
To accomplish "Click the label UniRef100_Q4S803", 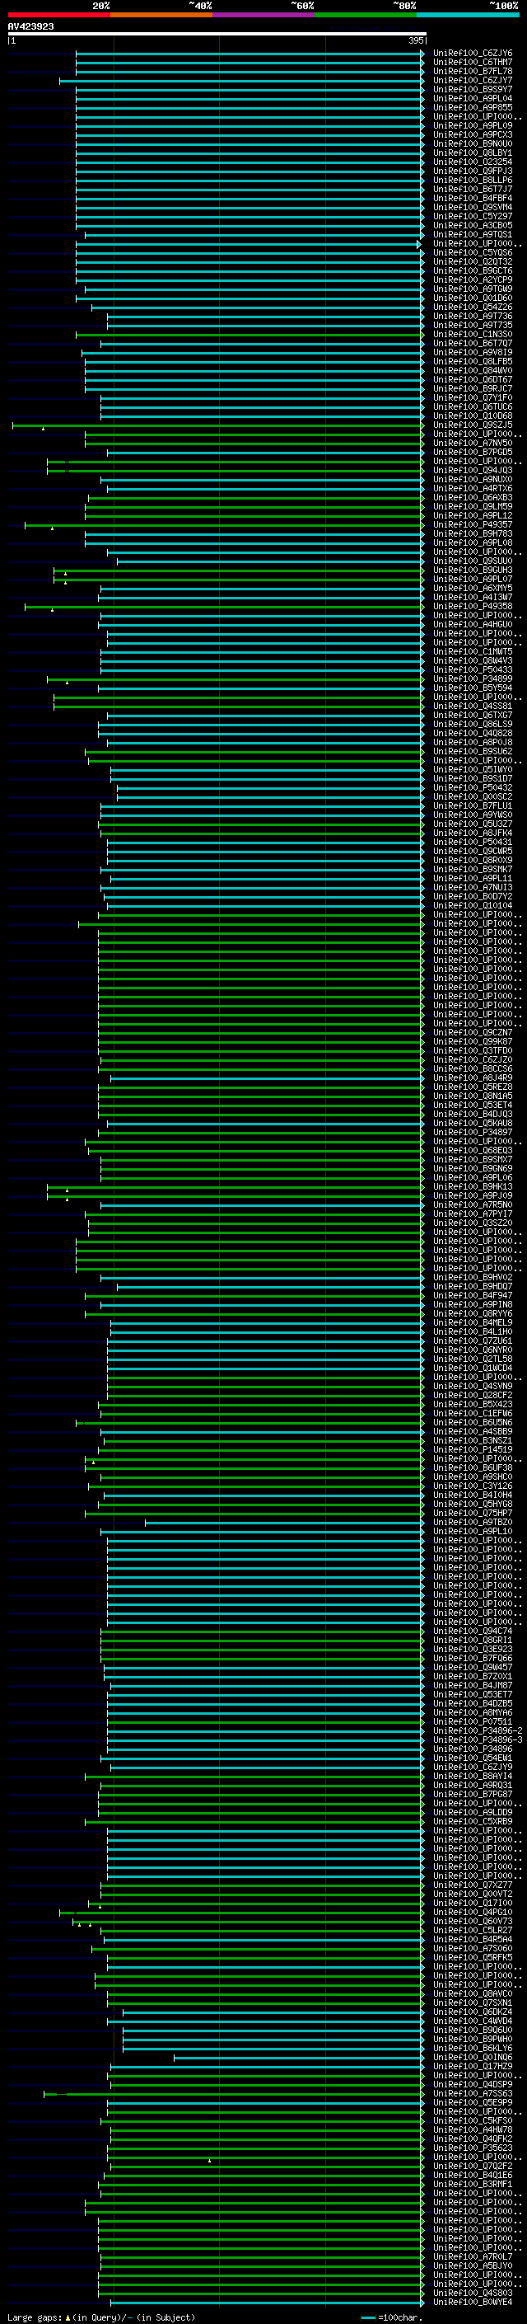I will [x=473, y=2293].
